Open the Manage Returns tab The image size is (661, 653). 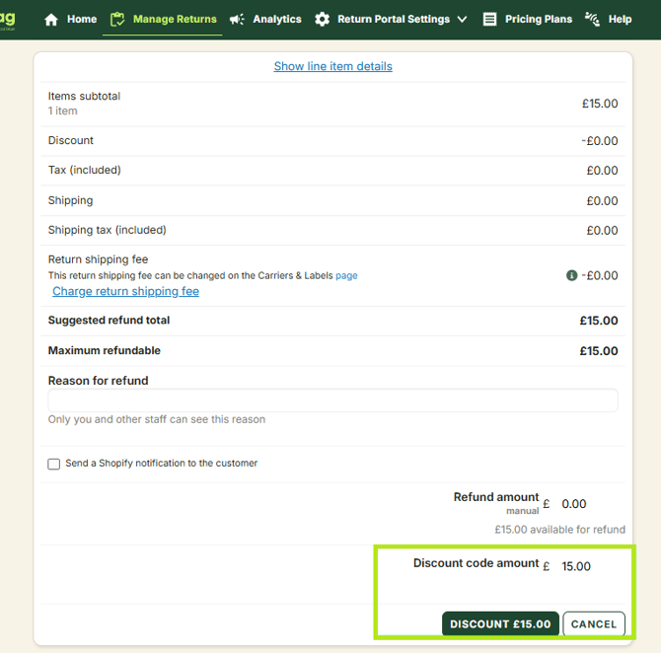[175, 20]
